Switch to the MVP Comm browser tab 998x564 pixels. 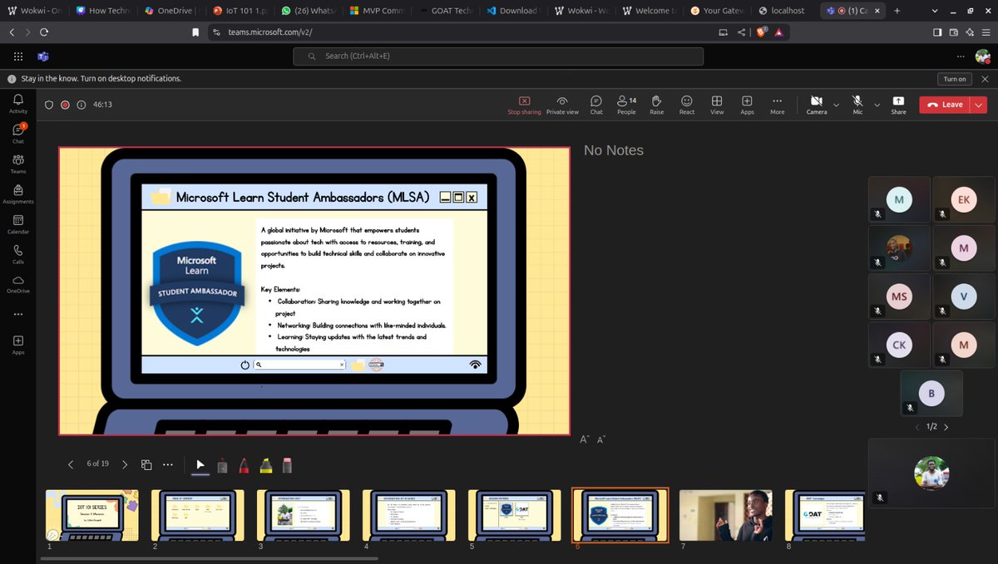376,11
